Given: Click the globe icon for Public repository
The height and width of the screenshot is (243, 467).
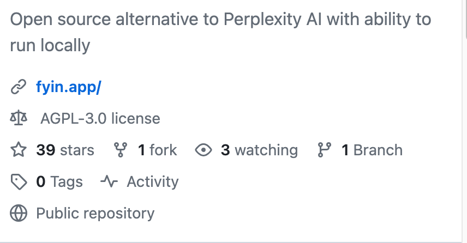Looking at the screenshot, I should (19, 213).
